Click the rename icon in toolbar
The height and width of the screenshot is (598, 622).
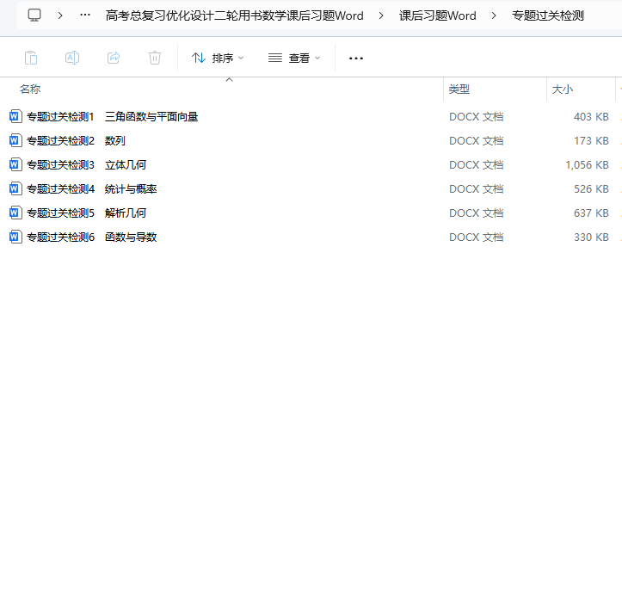[x=72, y=58]
